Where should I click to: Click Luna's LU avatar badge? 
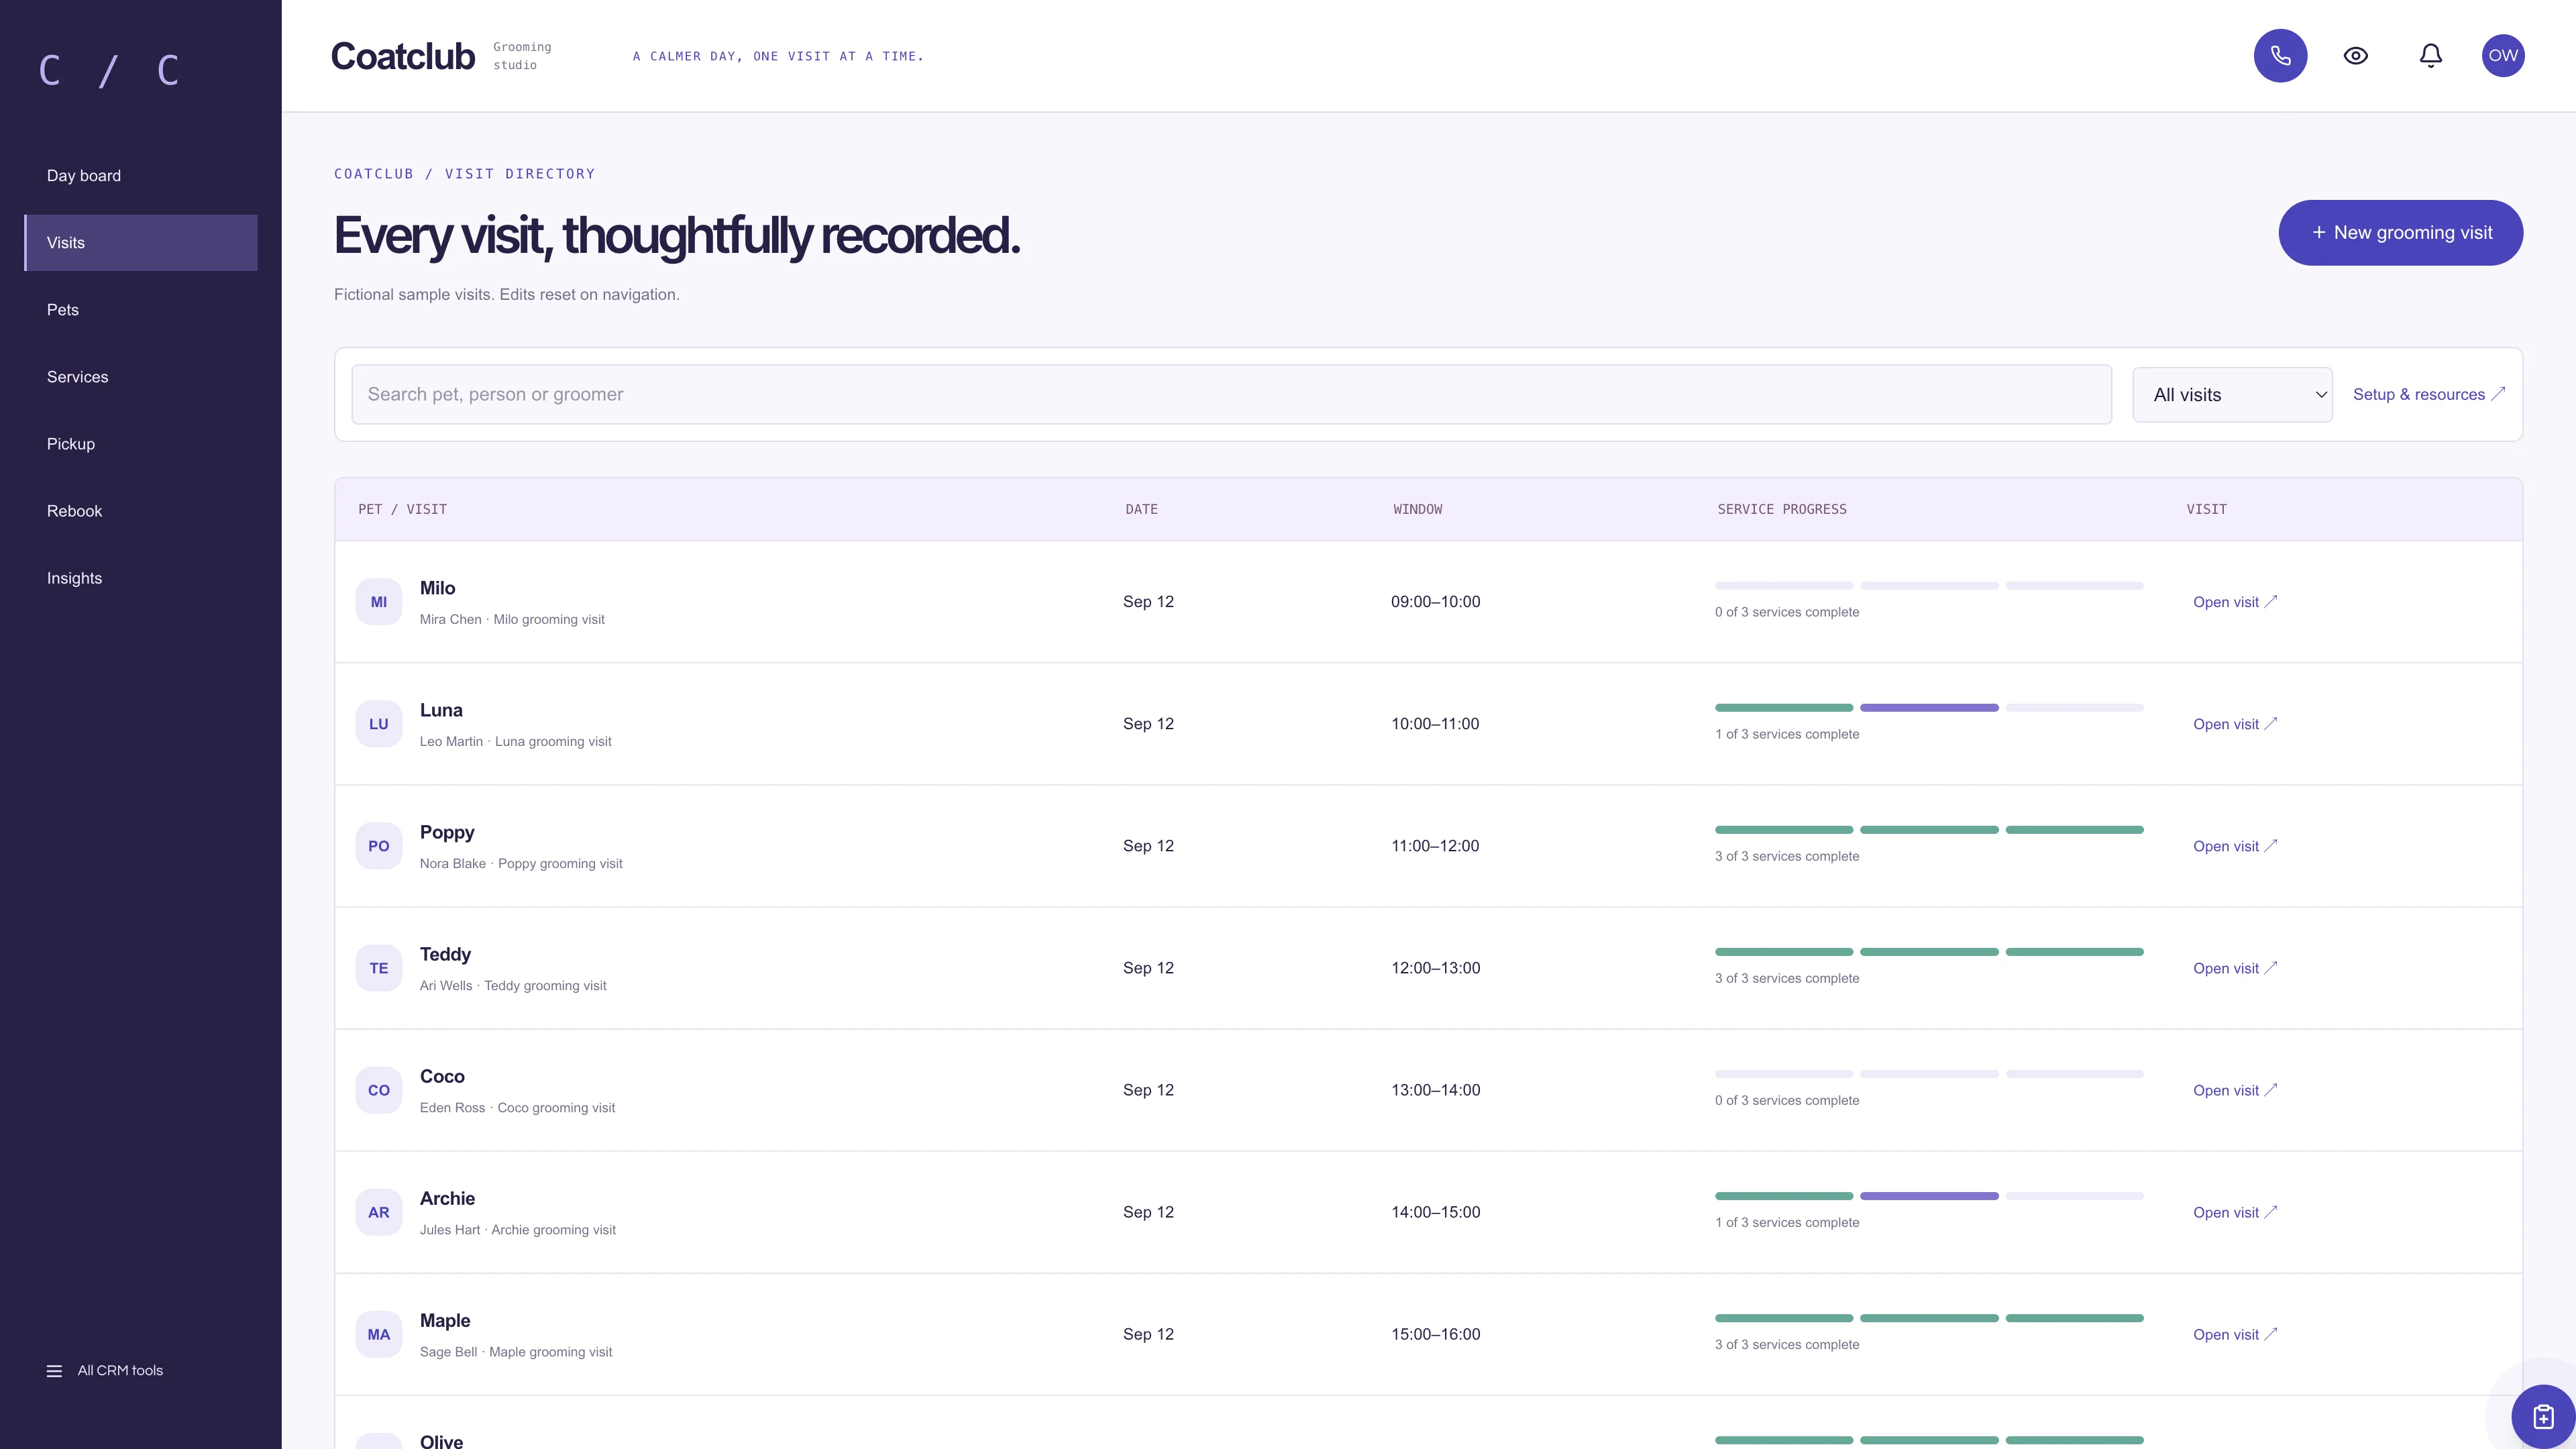point(379,724)
